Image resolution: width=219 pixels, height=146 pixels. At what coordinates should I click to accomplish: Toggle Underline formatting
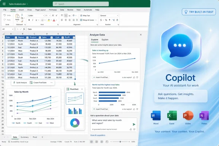(x=36, y=20)
